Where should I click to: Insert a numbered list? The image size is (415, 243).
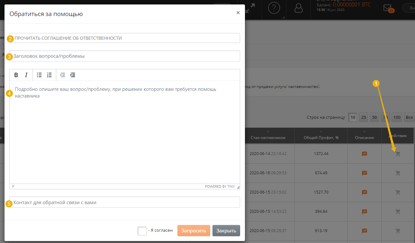tap(49, 75)
